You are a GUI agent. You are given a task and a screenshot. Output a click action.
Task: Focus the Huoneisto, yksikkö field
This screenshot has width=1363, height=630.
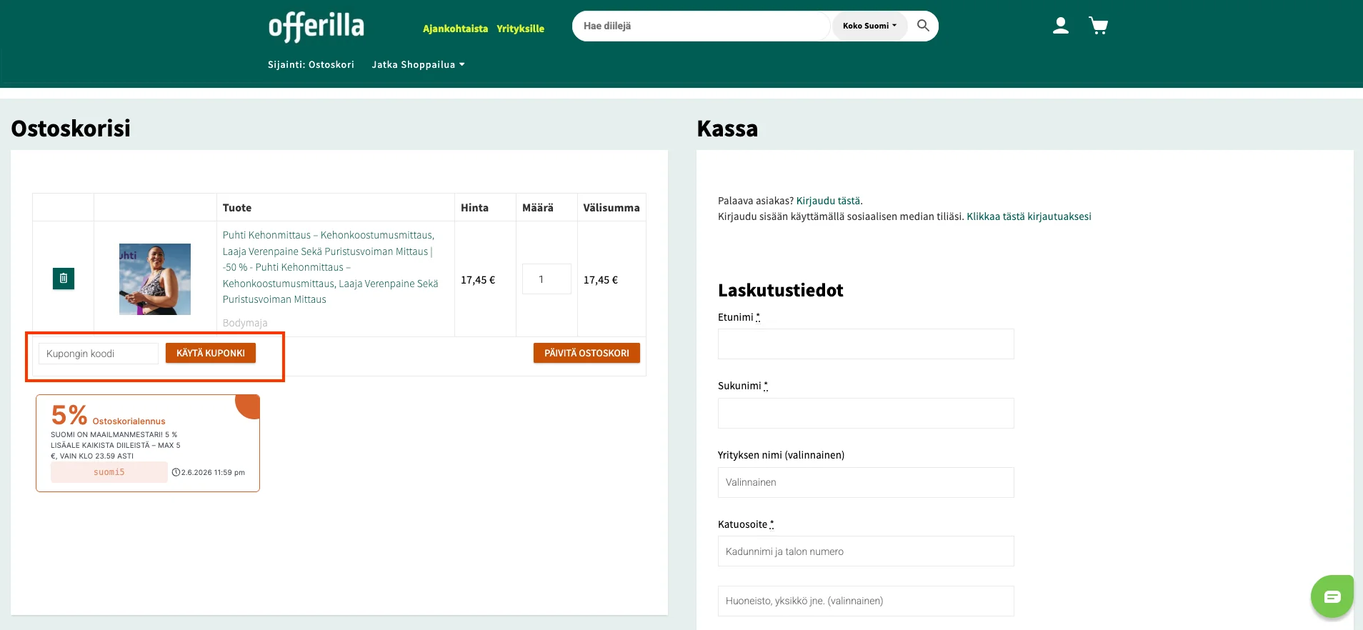pos(866,601)
